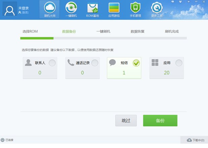208x148 pixels.
Task: Click the 已连接 status text
Action: 9,140
